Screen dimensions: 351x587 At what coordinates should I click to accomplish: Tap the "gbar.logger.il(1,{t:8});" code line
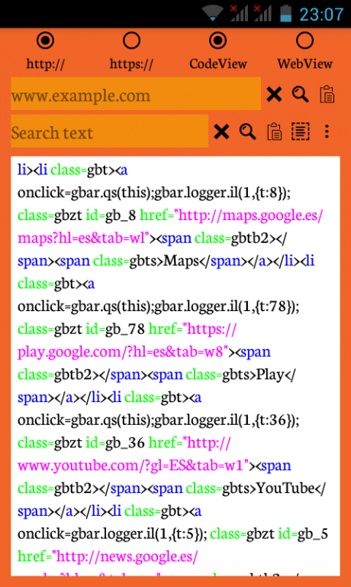tap(222, 193)
